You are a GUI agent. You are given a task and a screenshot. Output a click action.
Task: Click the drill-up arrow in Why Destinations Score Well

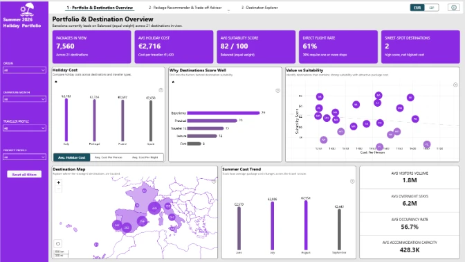coord(173,82)
